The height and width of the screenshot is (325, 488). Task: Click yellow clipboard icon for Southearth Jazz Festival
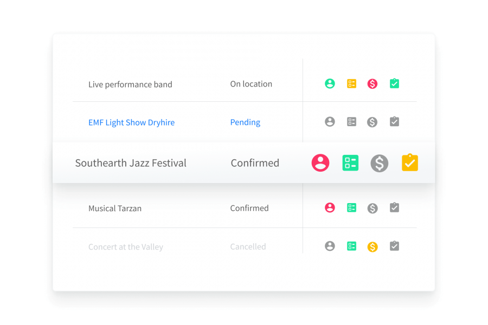410,163
